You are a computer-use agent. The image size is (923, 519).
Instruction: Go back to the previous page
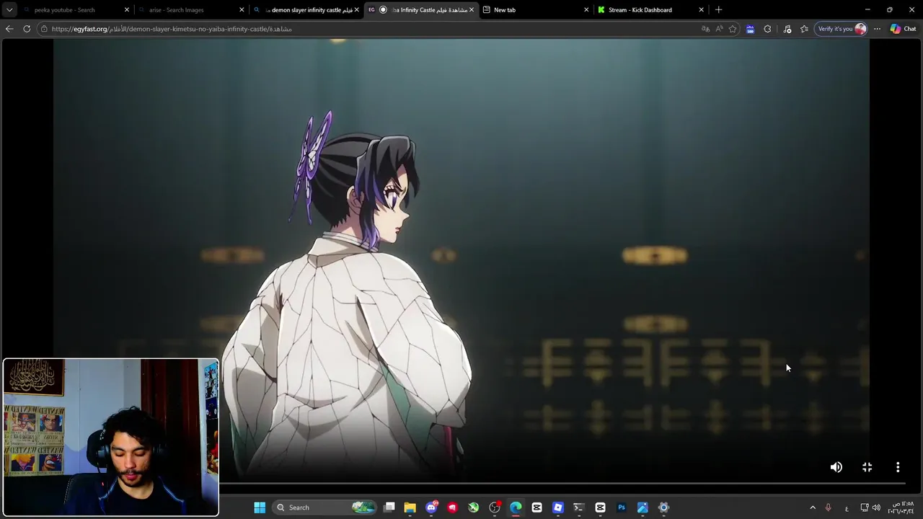[x=9, y=29]
